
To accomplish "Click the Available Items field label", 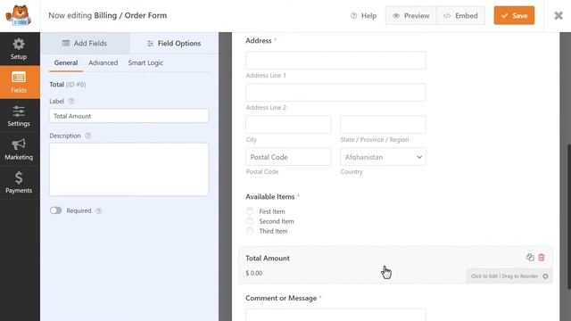I will (269, 197).
